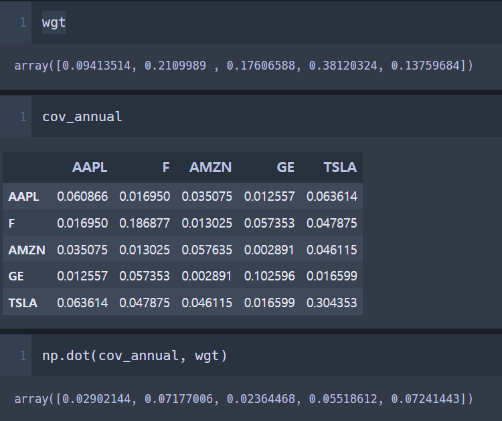
Task: Select 0.035075 in the AMZN row
Action: 82,250
